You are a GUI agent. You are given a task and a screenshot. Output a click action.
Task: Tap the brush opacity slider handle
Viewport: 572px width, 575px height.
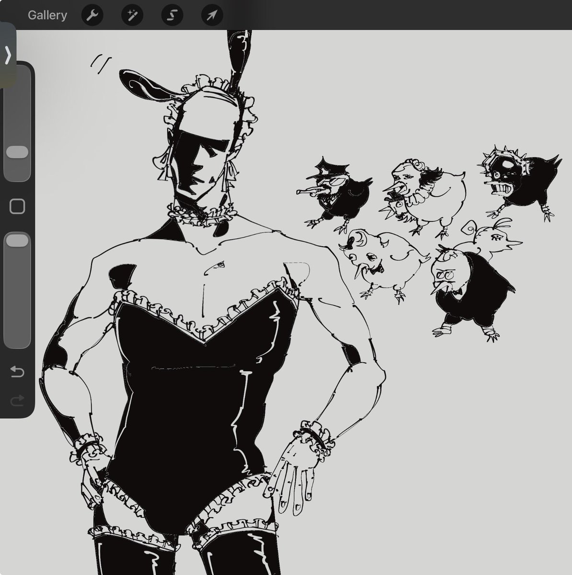tap(17, 241)
